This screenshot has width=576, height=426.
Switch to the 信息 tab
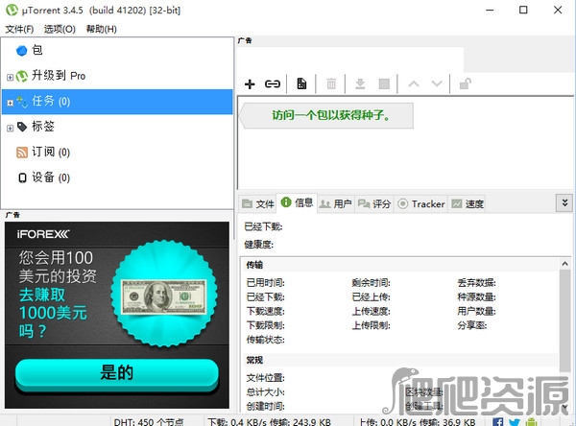point(297,202)
